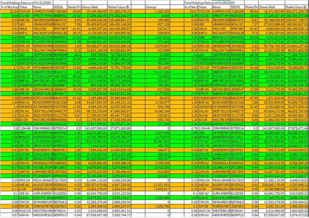This screenshot has width=309, height=218.
Task: Click the cell reading -413,956
Action: click(158, 51)
